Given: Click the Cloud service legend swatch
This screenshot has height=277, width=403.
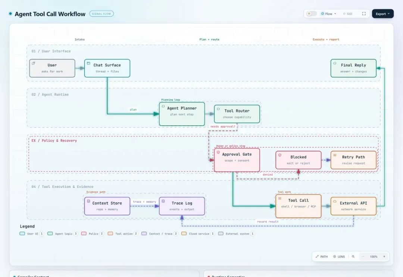Looking at the screenshot, I should point(184,234).
